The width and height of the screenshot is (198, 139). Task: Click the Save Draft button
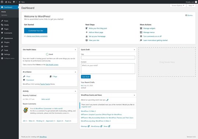click(86, 77)
